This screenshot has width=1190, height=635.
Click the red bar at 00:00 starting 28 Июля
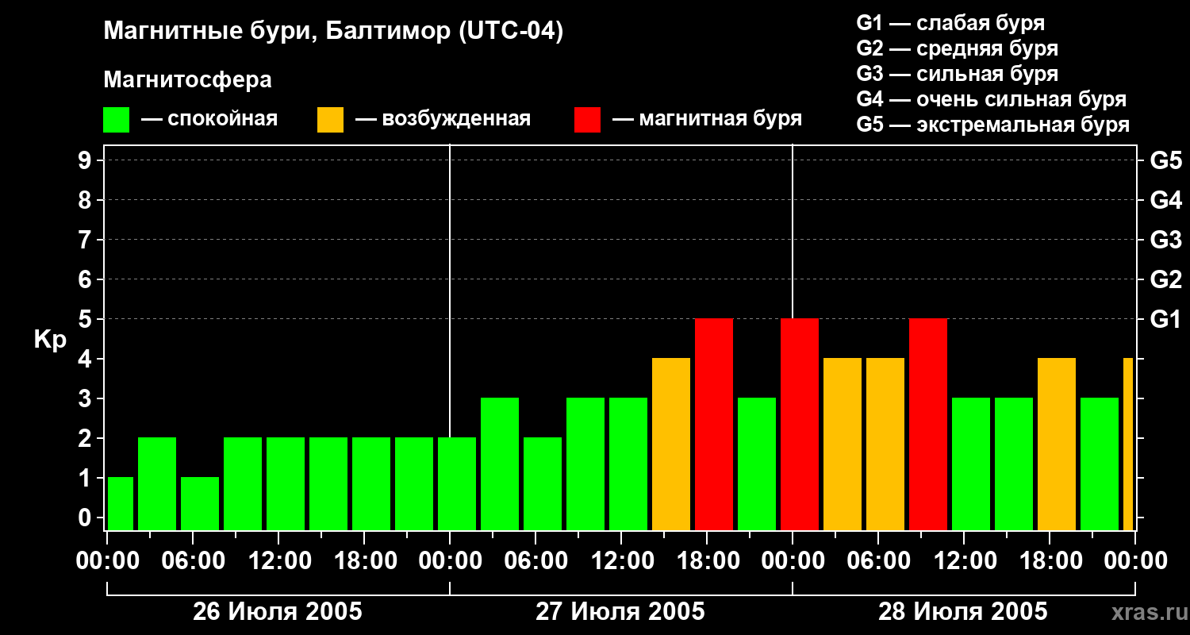tap(800, 424)
